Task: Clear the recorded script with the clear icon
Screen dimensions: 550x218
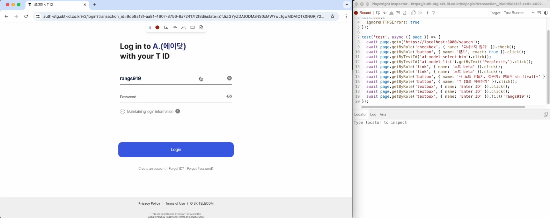Action: coord(539,13)
